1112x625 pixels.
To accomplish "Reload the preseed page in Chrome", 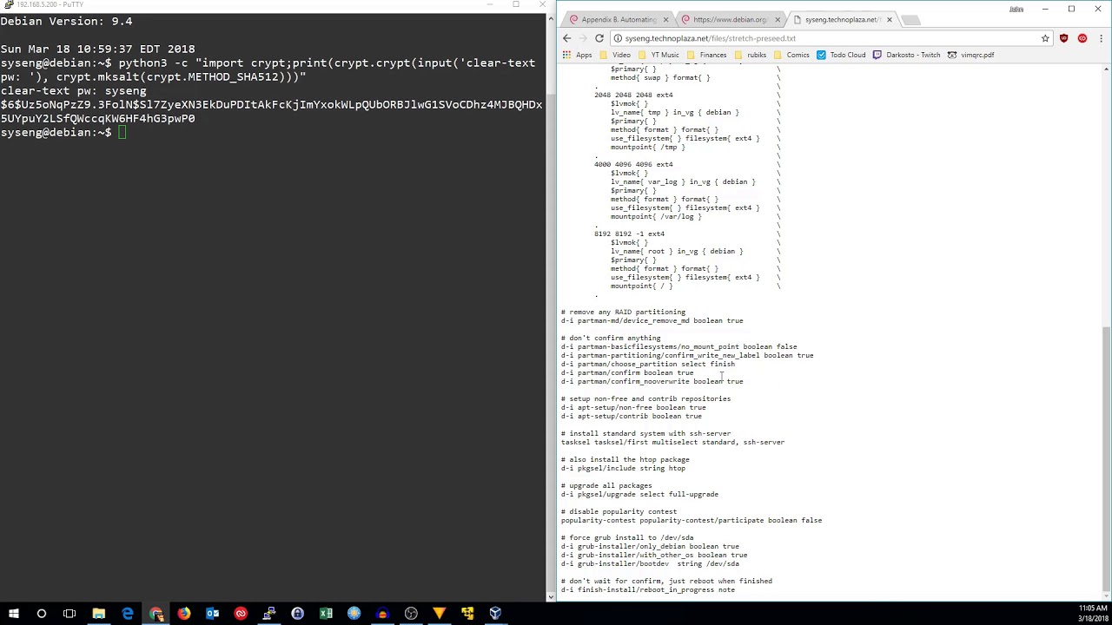I will [599, 38].
